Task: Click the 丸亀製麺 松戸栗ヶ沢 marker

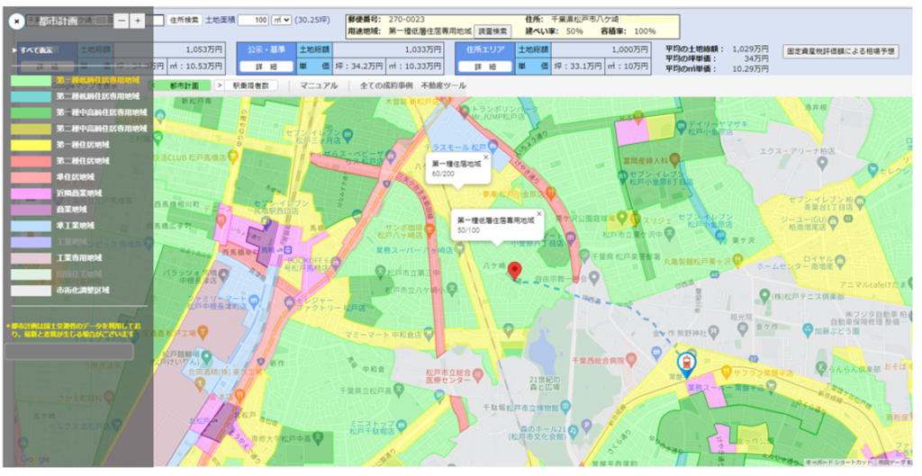Action: click(737, 260)
